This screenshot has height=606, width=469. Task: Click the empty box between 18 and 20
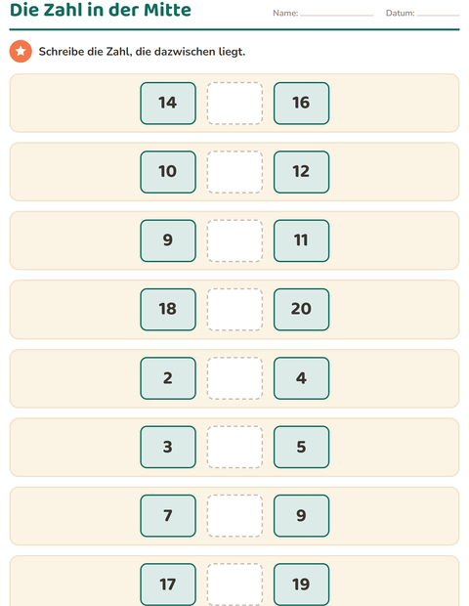point(234,310)
